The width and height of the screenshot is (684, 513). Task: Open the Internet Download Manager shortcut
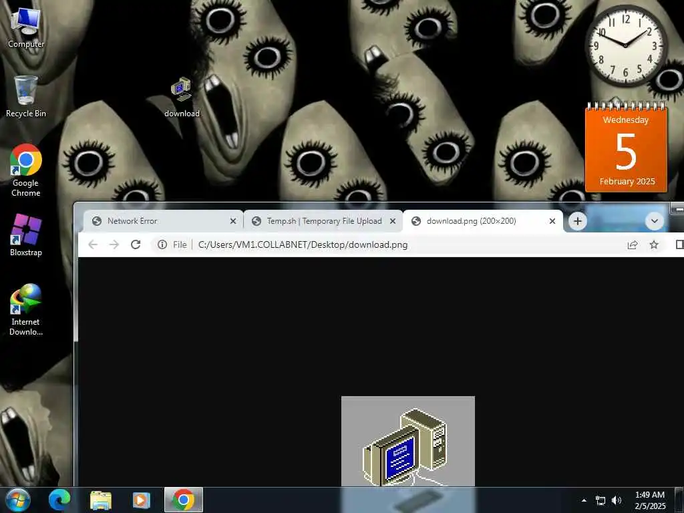26,309
